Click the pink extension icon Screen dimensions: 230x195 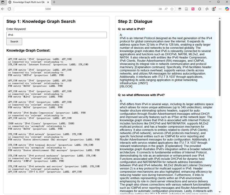[193, 9]
